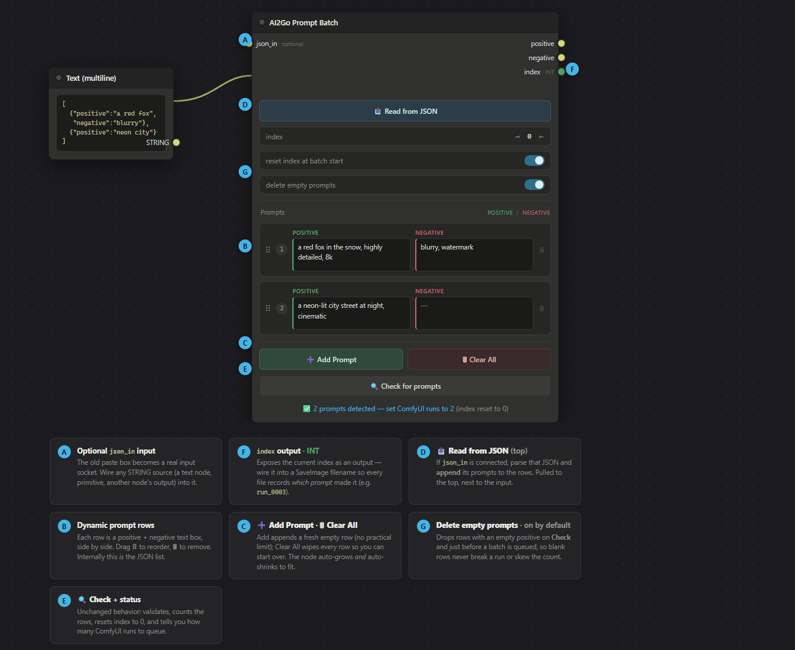Viewport: 795px width, 650px height.
Task: Click the negative output socket
Action: pos(562,58)
